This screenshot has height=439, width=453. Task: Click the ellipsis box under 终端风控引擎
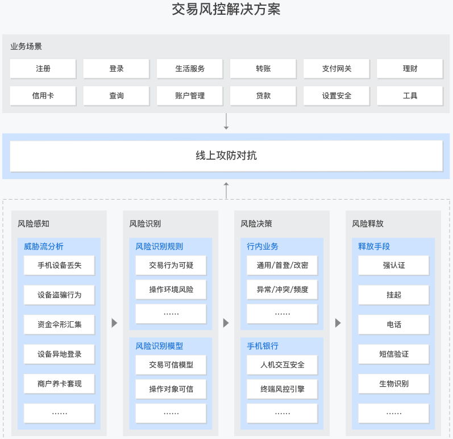point(282,413)
